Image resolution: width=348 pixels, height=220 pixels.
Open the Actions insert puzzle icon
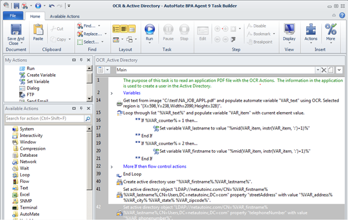(311, 30)
